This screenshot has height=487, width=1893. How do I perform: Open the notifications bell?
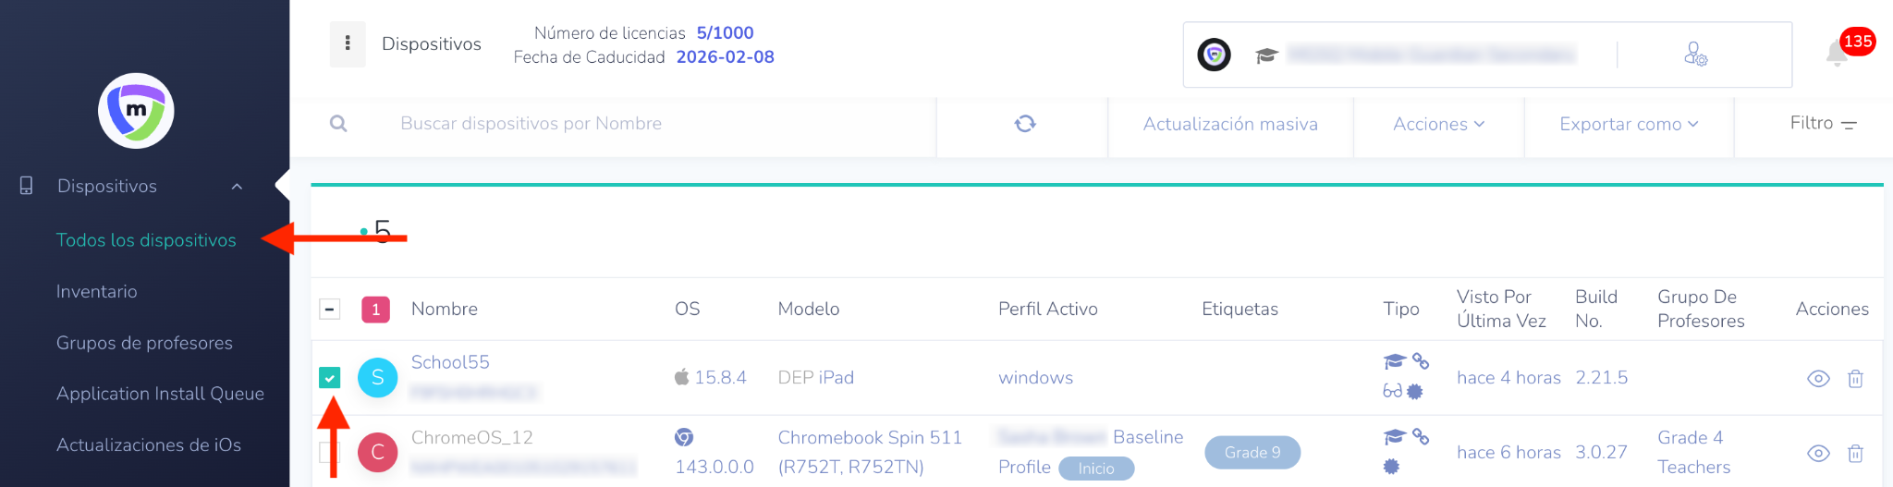pos(1838,54)
